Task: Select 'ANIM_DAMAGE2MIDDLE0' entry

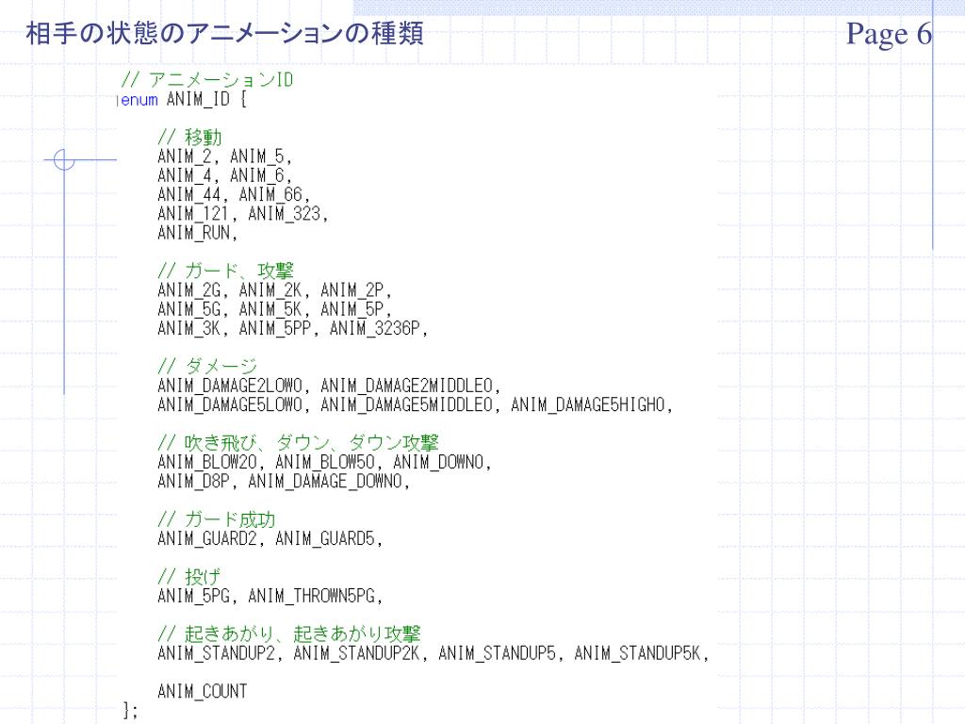Action: pyautogui.click(x=407, y=386)
